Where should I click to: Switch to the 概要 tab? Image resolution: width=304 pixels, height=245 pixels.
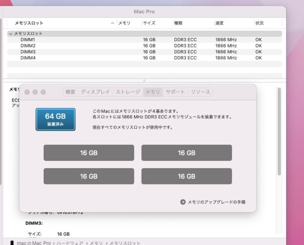pyautogui.click(x=70, y=92)
